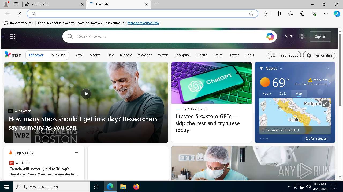
Task: Click the Search the web box
Action: (x=170, y=37)
